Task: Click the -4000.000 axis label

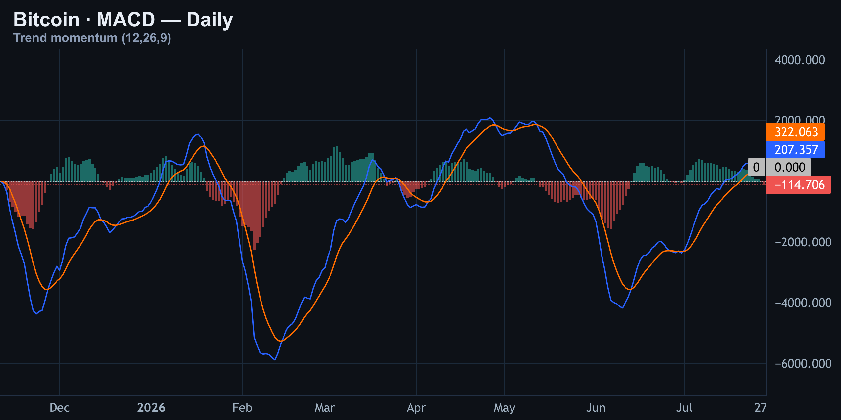Action: click(803, 303)
